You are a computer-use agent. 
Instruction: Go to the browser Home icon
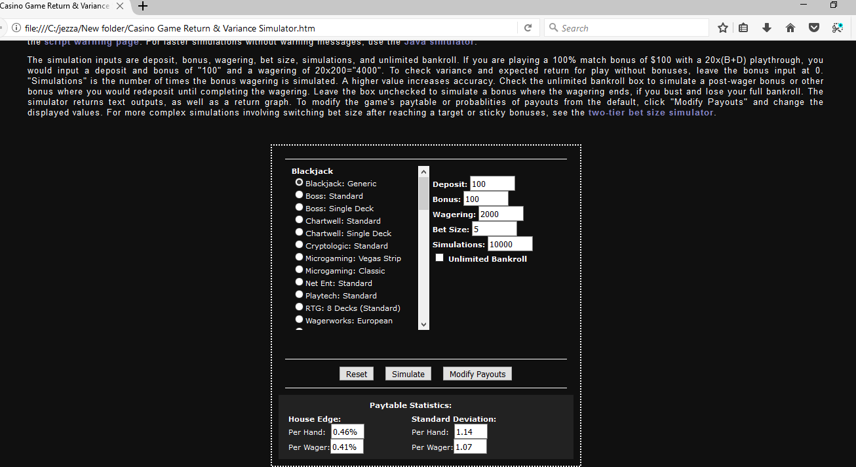(x=790, y=28)
